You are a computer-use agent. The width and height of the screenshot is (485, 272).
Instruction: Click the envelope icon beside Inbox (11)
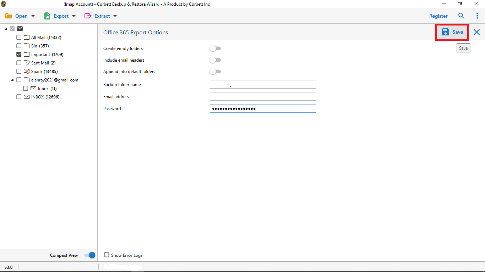pyautogui.click(x=33, y=88)
